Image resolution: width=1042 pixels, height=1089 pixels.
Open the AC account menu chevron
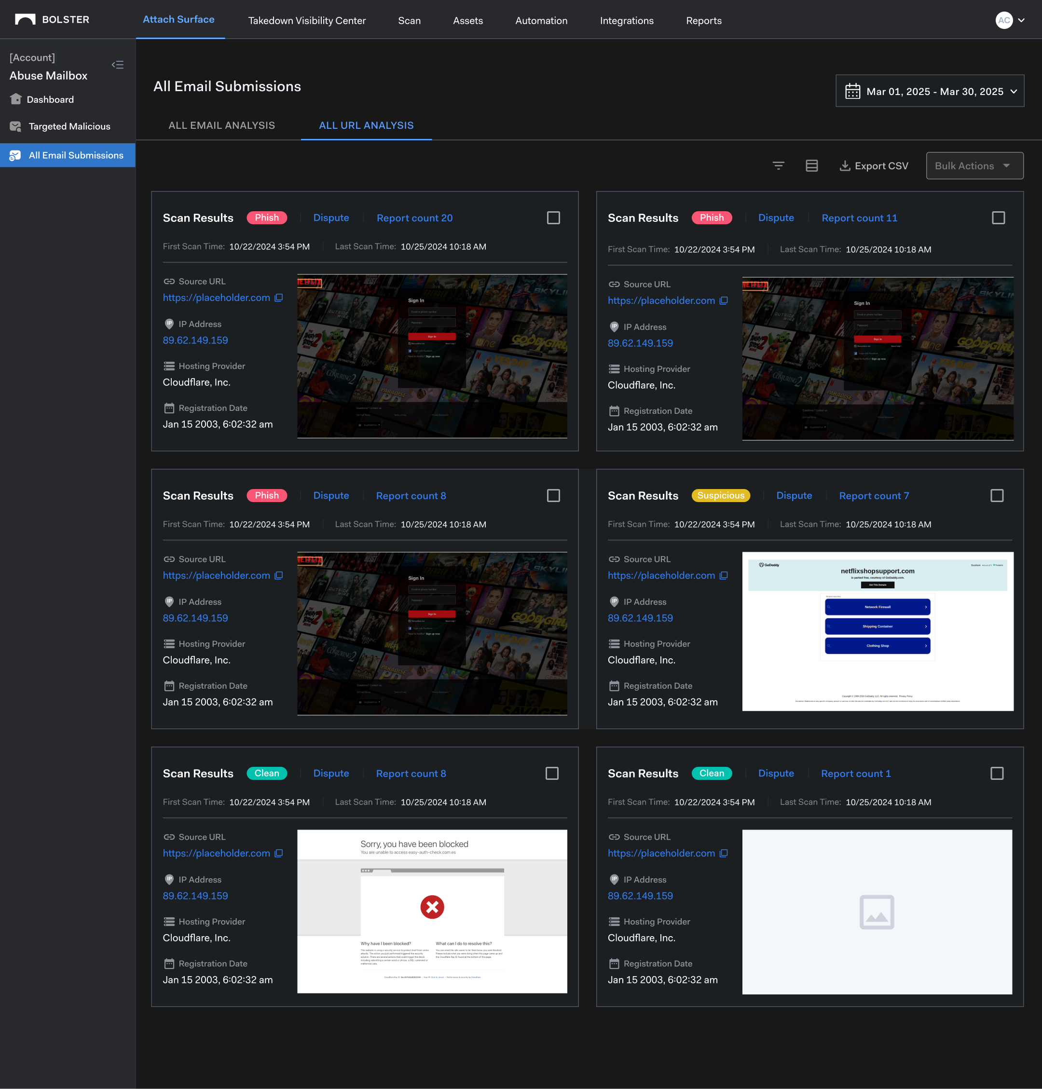[x=1021, y=21]
